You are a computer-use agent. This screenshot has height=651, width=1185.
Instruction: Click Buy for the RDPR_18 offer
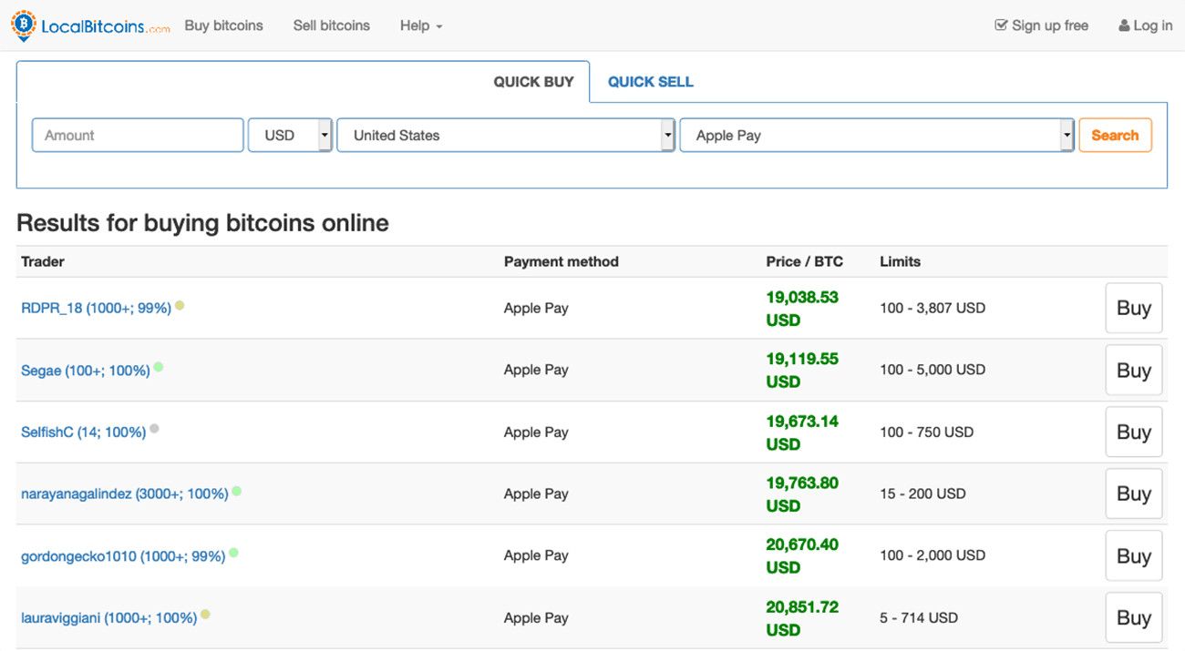1134,308
